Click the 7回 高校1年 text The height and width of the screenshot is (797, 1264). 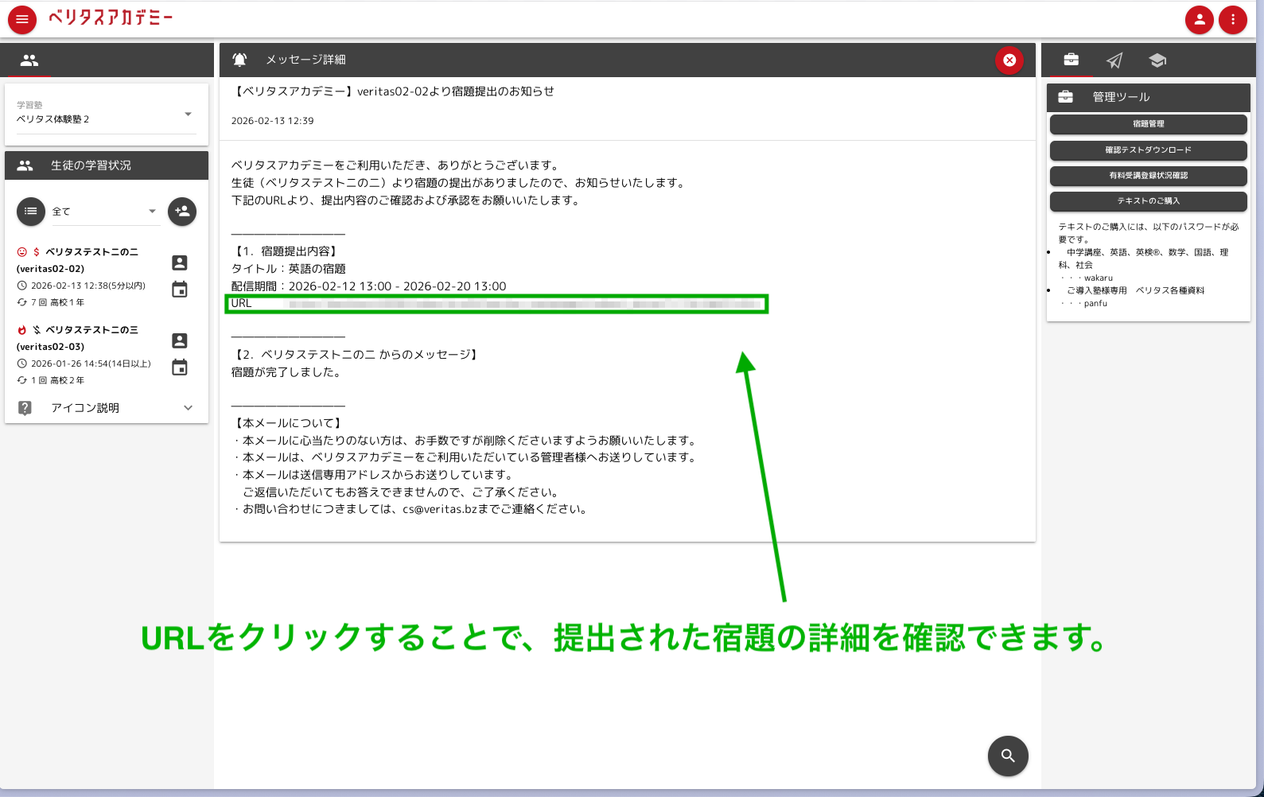pyautogui.click(x=57, y=302)
